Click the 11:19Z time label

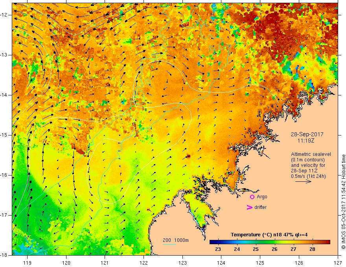[306, 140]
